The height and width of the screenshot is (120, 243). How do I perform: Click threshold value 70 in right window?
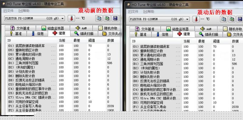point(215,47)
